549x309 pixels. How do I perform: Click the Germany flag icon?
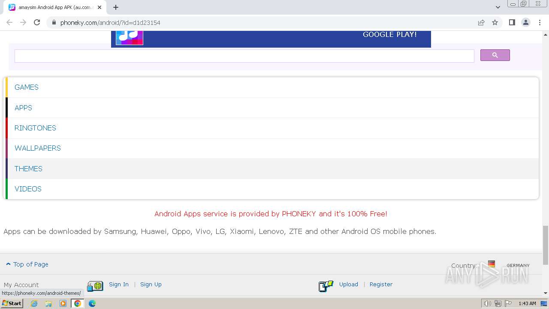click(492, 264)
